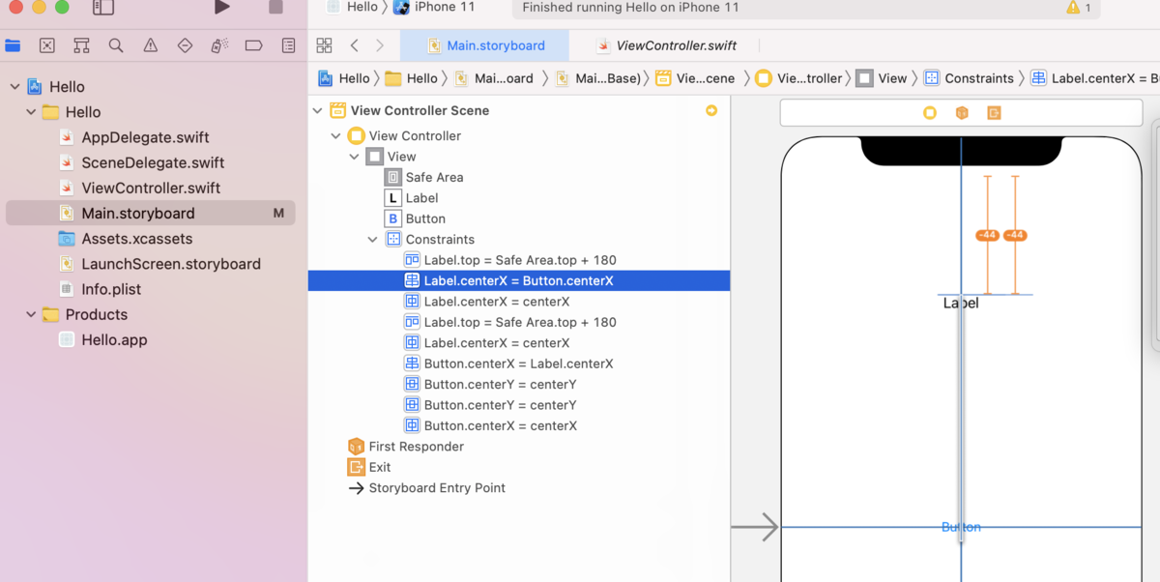Viewport: 1160px width, 582px height.
Task: Select the Label on the canvas
Action: coord(961,303)
